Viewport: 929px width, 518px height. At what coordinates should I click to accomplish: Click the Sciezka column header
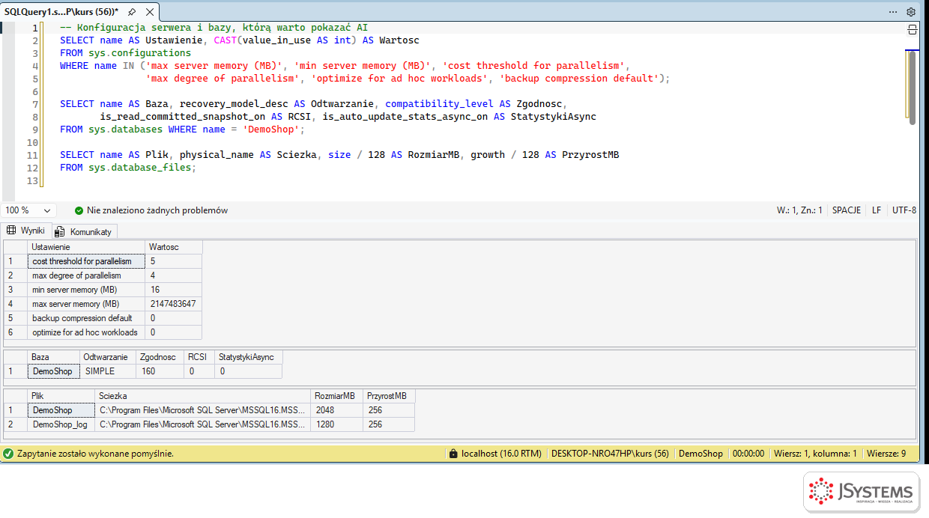click(x=203, y=396)
